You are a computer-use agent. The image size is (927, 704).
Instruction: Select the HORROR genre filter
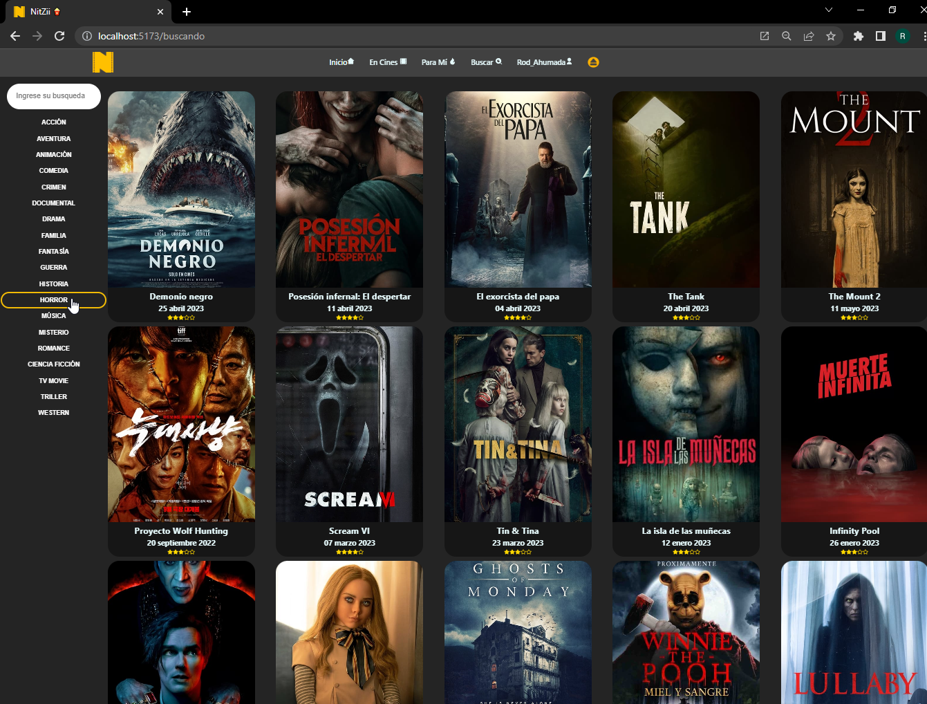tap(53, 300)
